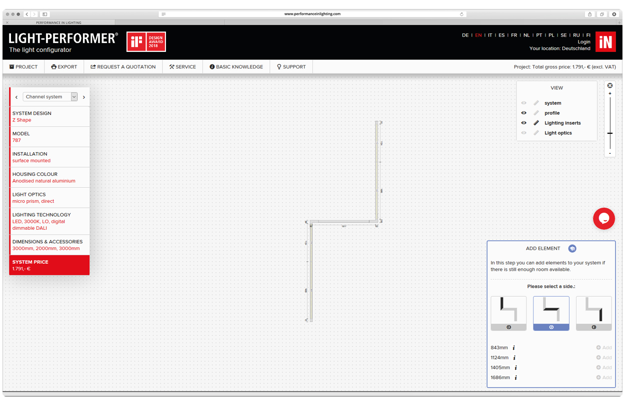Click the reader view icon in address bar
This screenshot has width=625, height=416.
tap(163, 14)
